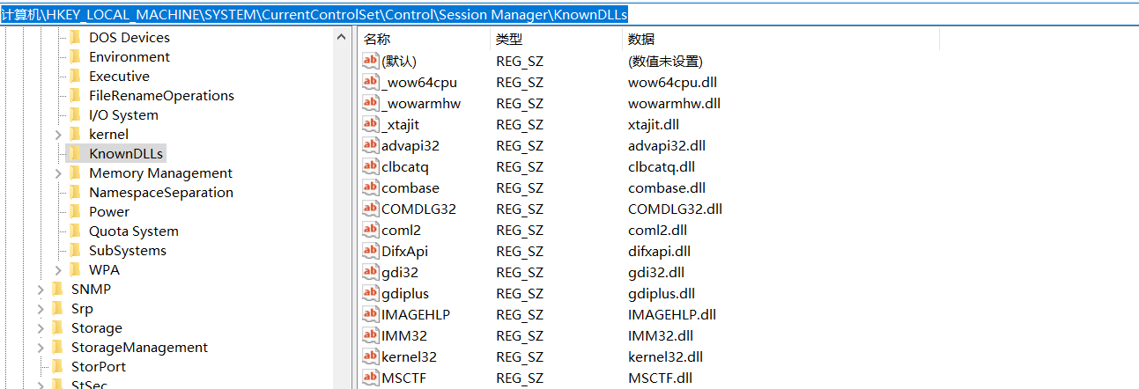The image size is (1139, 389).
Task: Open the SubSystems registry key
Action: (128, 250)
